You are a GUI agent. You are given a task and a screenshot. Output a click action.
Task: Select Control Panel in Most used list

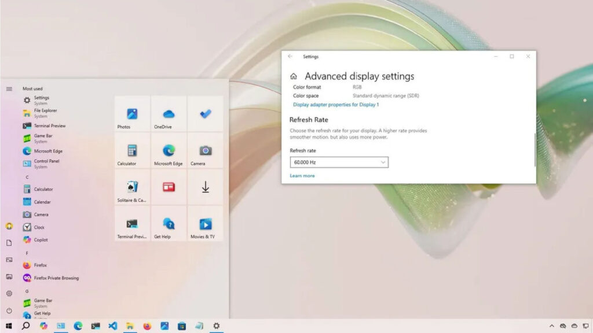(46, 161)
